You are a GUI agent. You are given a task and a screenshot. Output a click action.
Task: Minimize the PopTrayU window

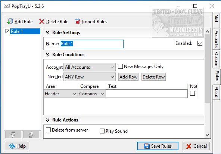tap(178, 6)
